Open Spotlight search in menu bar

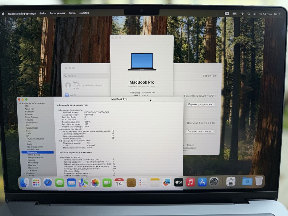click(248, 14)
